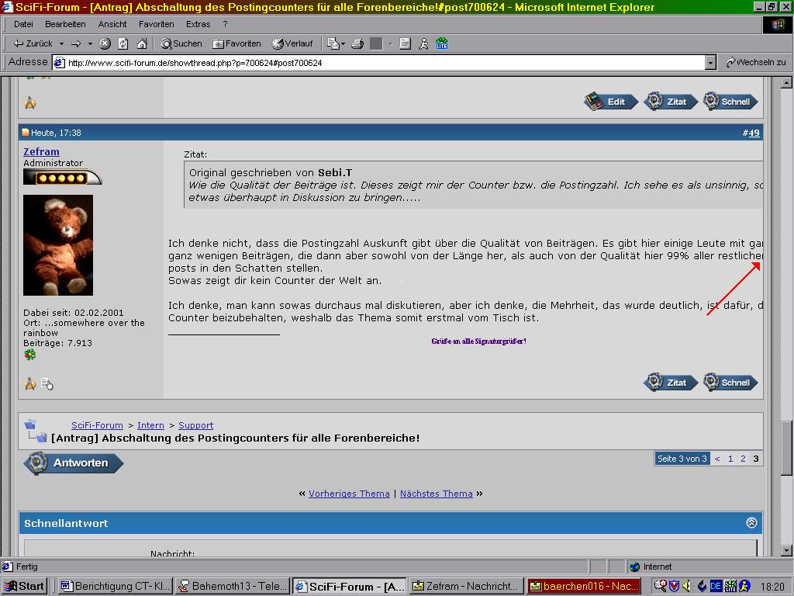Image resolution: width=794 pixels, height=596 pixels.
Task: Click the Print toolbar icon
Action: pos(357,43)
